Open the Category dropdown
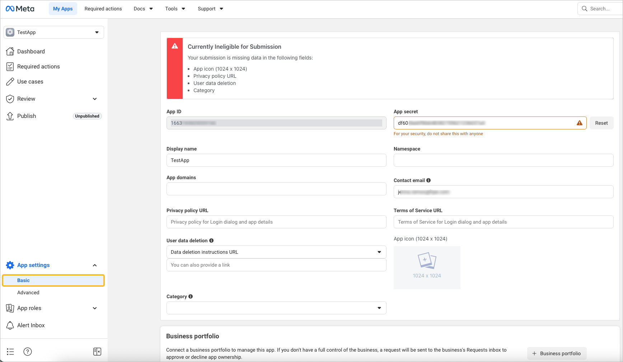 tap(276, 308)
